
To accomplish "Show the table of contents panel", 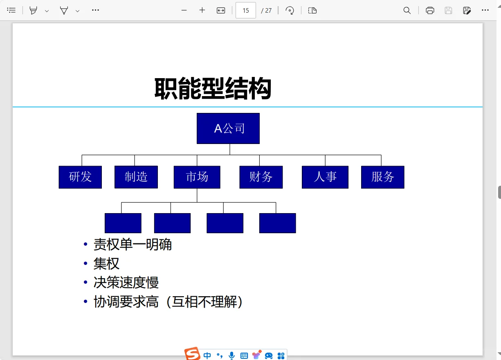I will click(x=11, y=10).
